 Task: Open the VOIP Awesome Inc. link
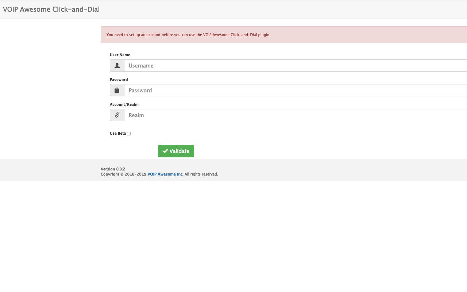[x=165, y=174]
